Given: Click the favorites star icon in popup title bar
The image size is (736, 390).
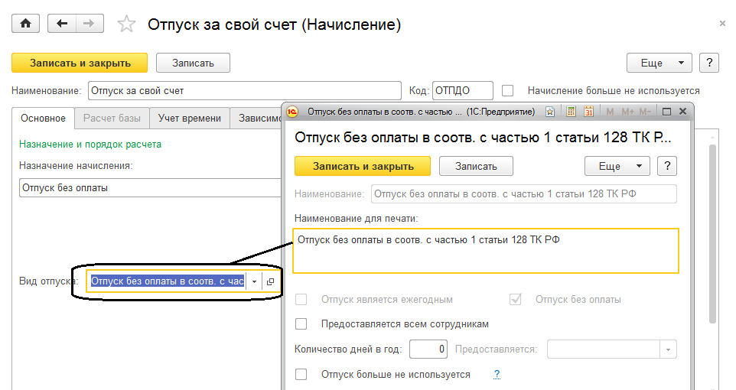Looking at the screenshot, I should click(550, 112).
